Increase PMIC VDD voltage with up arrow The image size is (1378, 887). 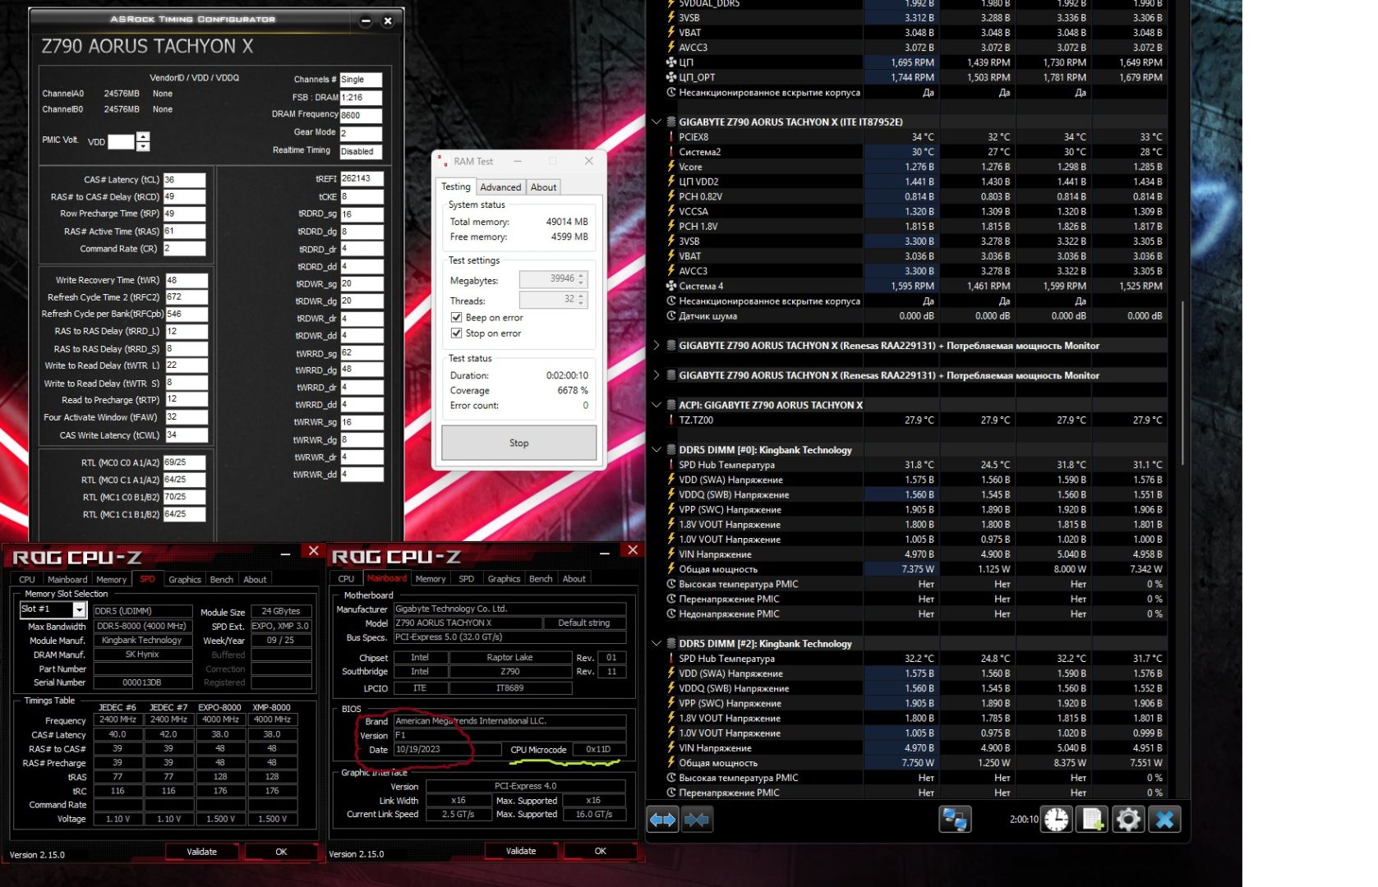click(143, 136)
